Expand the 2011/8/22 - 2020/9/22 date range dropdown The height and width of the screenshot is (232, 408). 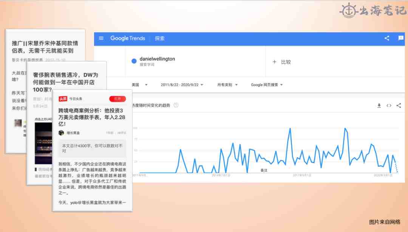pyautogui.click(x=182, y=85)
